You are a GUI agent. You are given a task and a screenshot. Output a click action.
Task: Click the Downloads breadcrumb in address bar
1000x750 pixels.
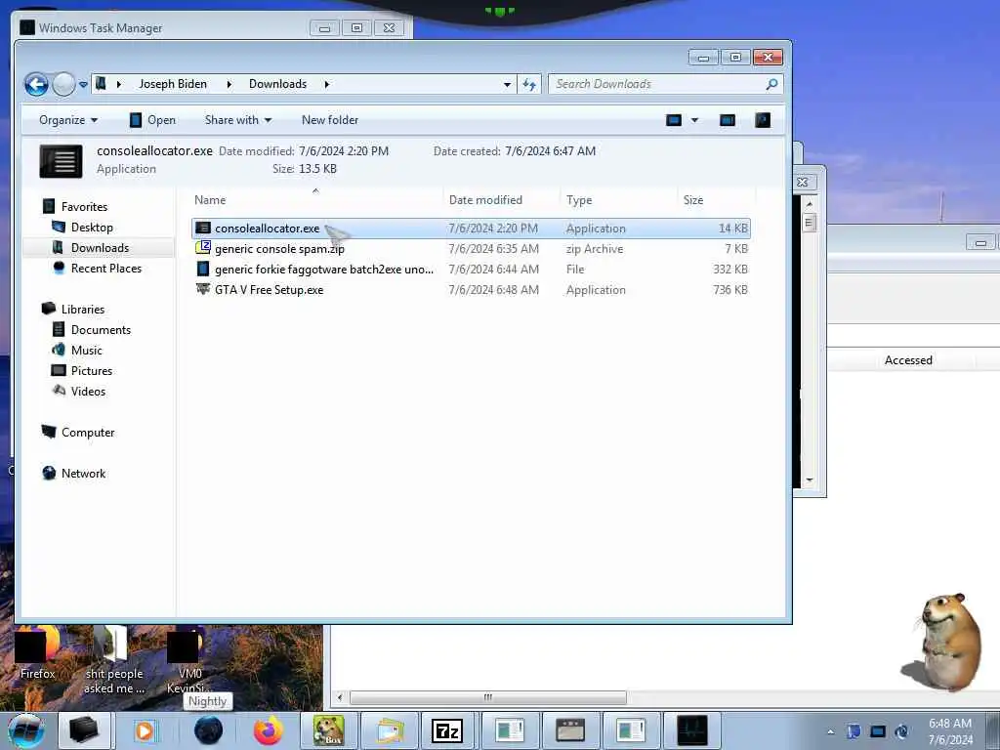click(277, 84)
